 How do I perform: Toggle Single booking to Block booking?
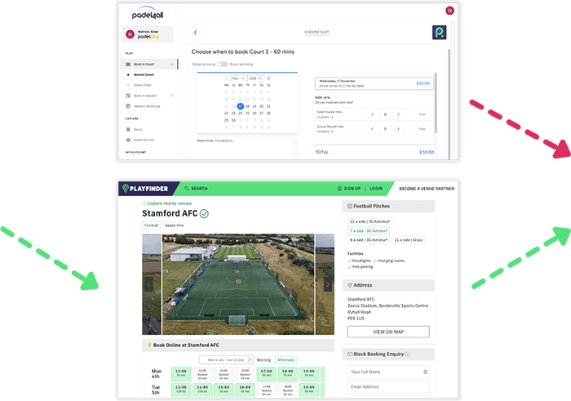(x=222, y=64)
